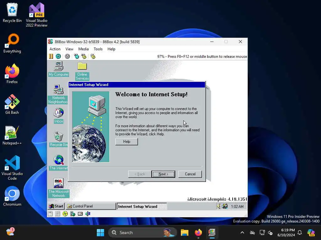Select the Firefox desktop shortcut
The height and width of the screenshot is (240, 321).
[12, 74]
